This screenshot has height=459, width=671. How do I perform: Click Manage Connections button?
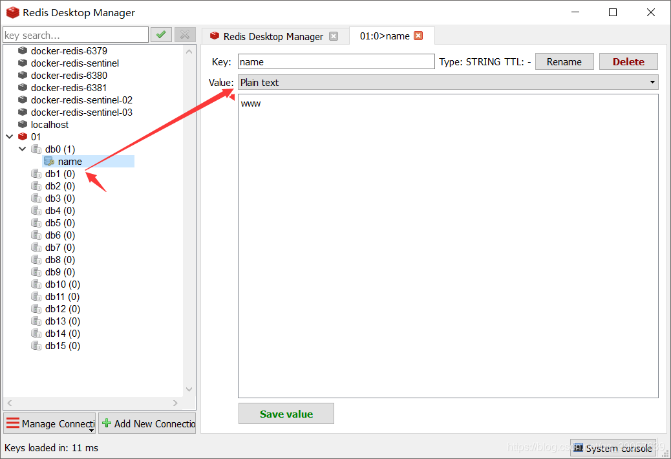point(50,423)
